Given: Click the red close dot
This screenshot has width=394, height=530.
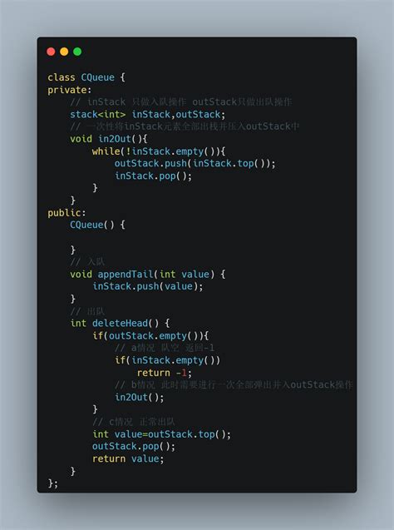Looking at the screenshot, I should pos(51,52).
